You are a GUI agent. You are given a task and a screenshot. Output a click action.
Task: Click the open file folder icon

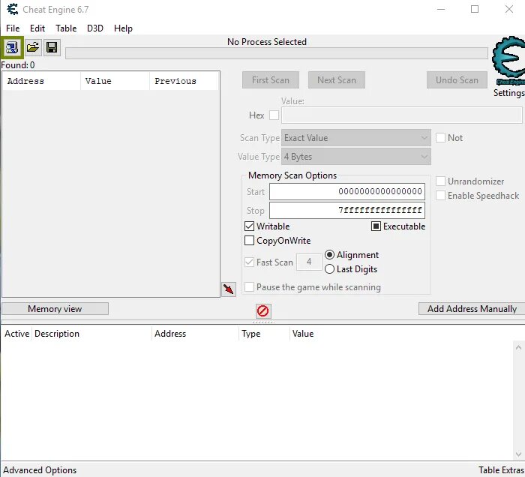pos(33,47)
